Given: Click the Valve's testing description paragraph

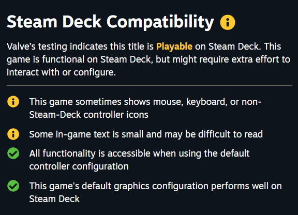Looking at the screenshot, I should pos(148,59).
